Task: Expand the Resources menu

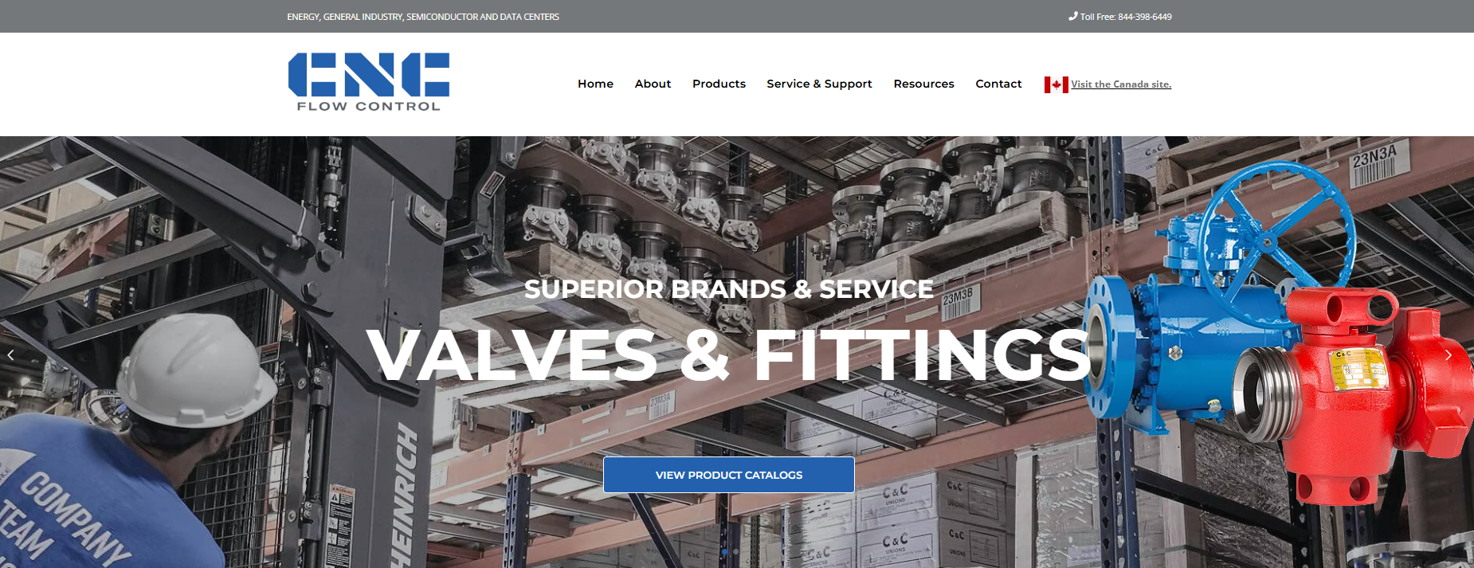Action: (923, 84)
